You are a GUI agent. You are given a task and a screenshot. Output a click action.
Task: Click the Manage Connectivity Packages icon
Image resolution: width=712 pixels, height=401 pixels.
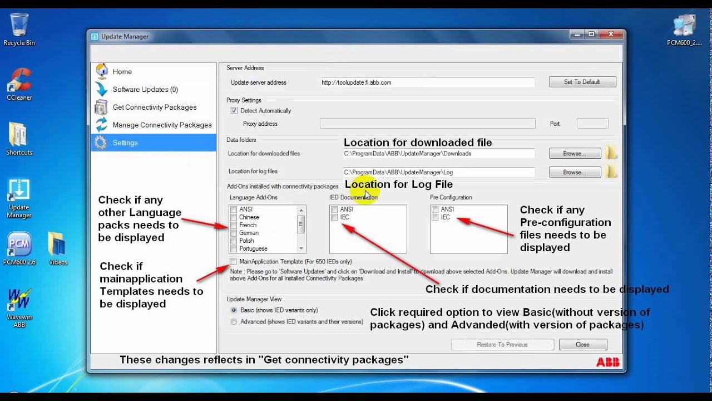click(x=101, y=125)
